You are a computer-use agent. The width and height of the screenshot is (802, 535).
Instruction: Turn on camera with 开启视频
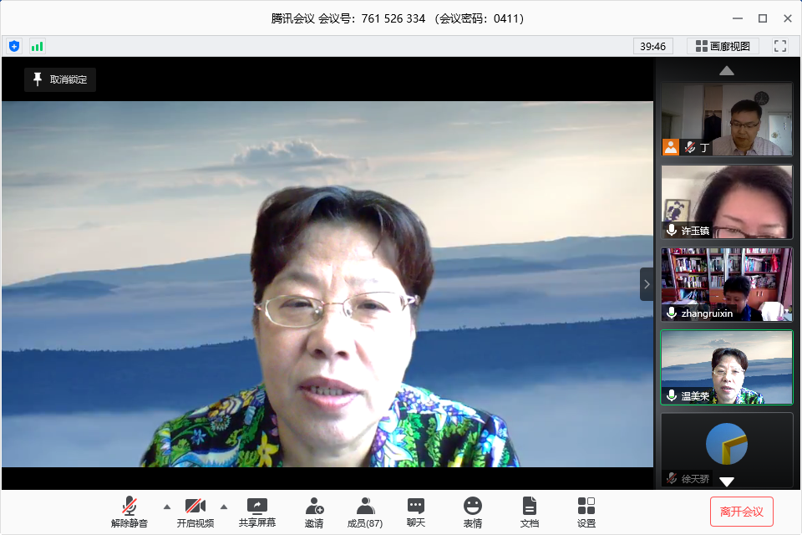point(195,512)
